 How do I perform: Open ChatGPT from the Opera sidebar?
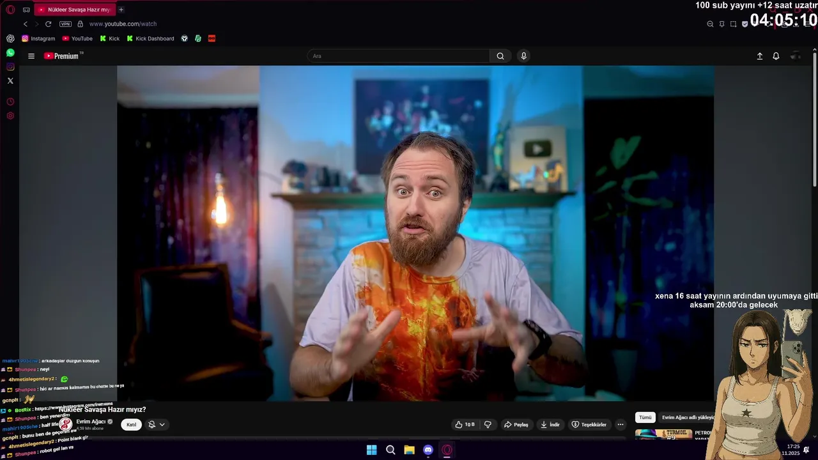pyautogui.click(x=10, y=38)
